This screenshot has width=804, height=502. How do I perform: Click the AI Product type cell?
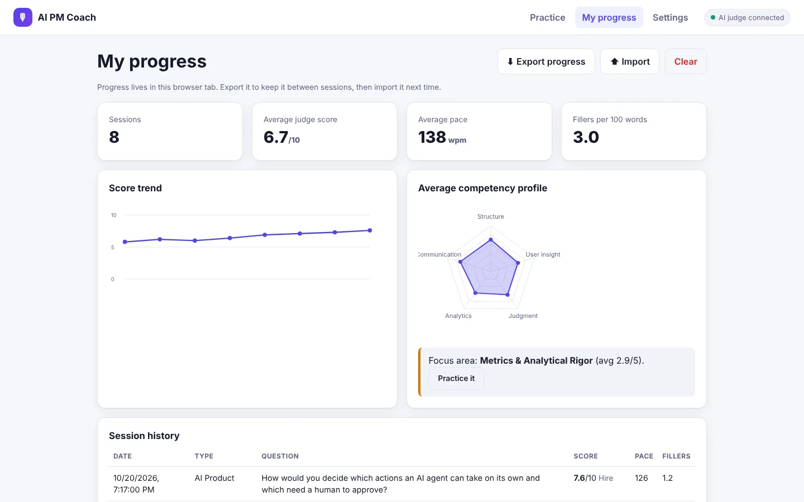point(214,478)
